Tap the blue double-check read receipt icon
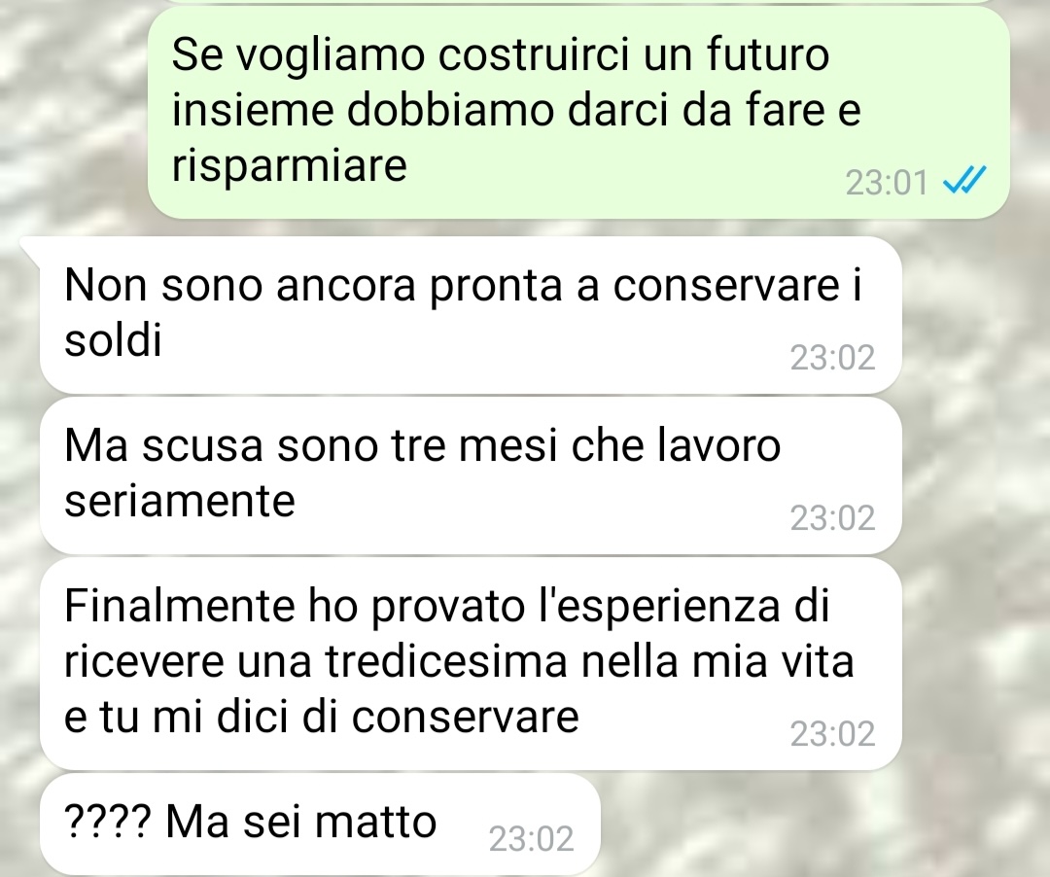Screen dimensions: 1050x877 tap(964, 181)
